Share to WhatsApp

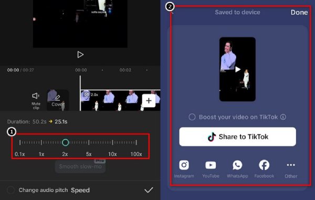click(x=237, y=169)
